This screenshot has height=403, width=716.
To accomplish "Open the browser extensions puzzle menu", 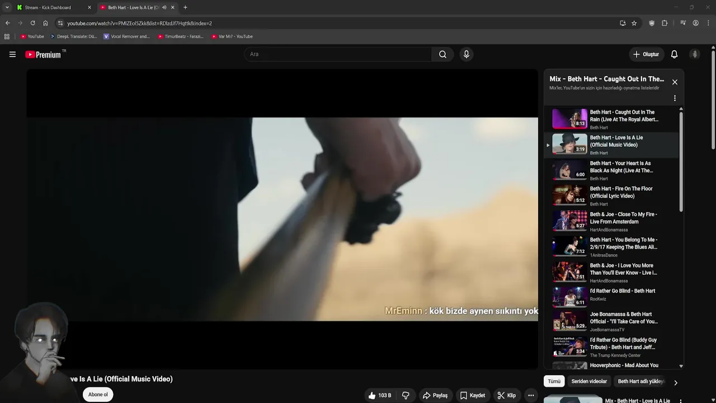I will pos(665,23).
